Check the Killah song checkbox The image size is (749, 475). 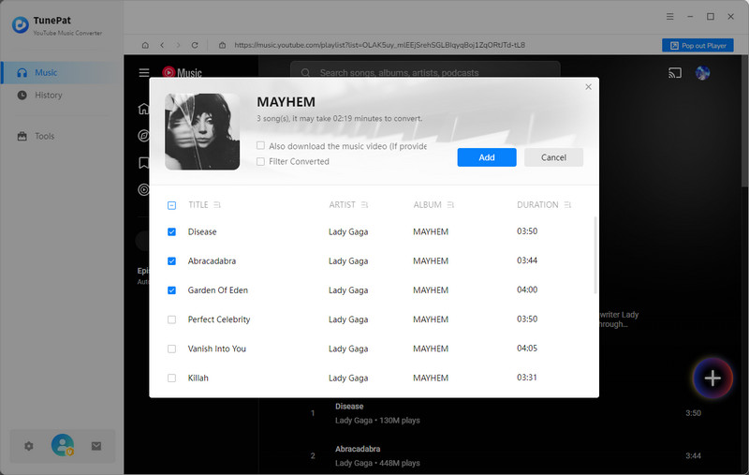pyautogui.click(x=171, y=378)
